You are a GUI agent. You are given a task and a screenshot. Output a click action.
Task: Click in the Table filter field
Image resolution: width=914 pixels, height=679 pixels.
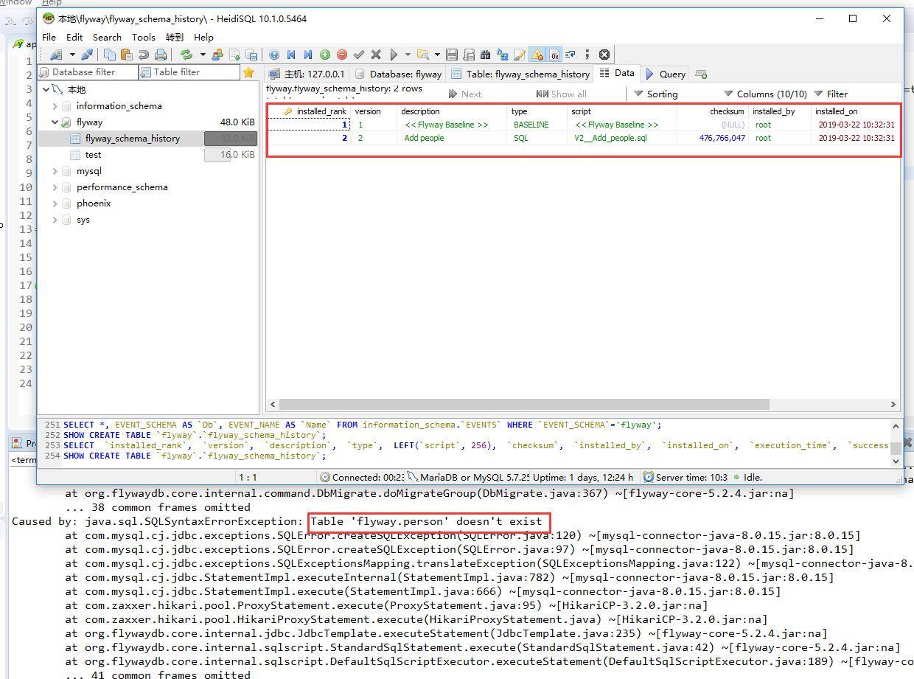click(189, 72)
